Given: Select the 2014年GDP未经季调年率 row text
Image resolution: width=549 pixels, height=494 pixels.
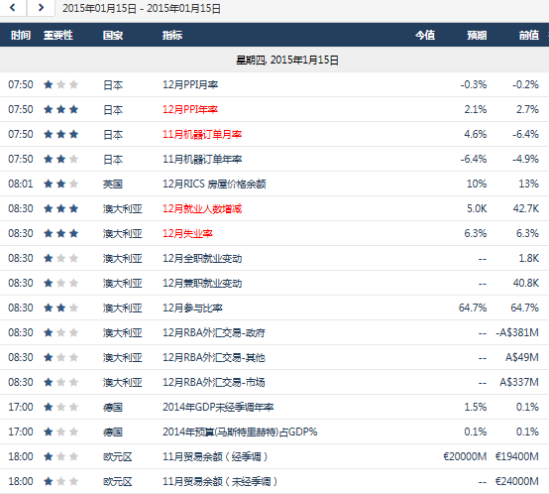Looking at the screenshot, I should (x=218, y=407).
